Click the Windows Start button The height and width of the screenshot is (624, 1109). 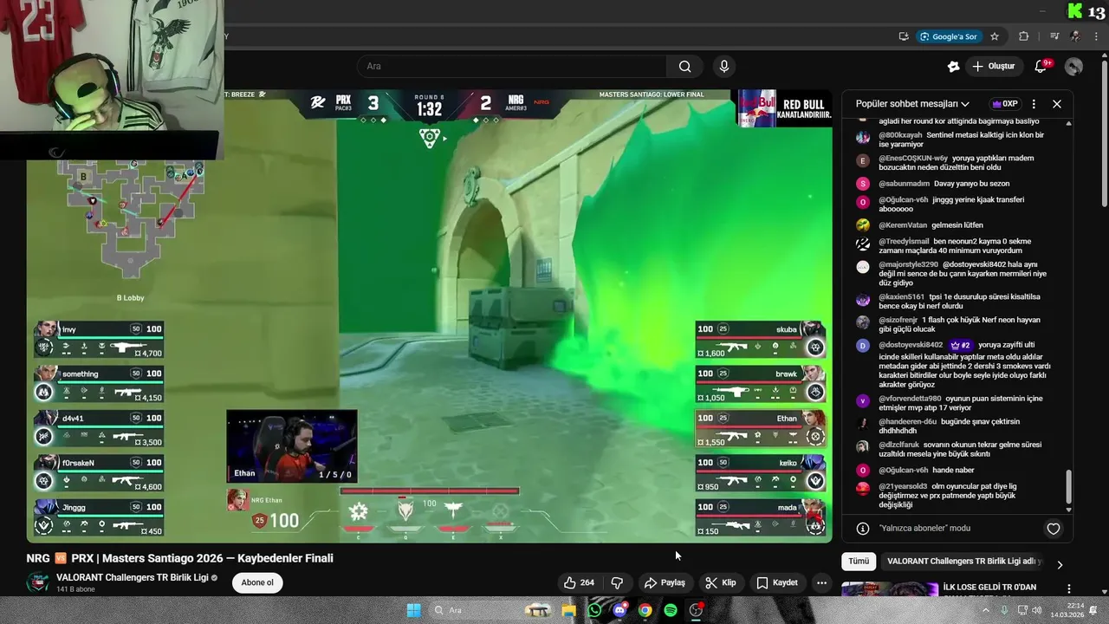[413, 610]
